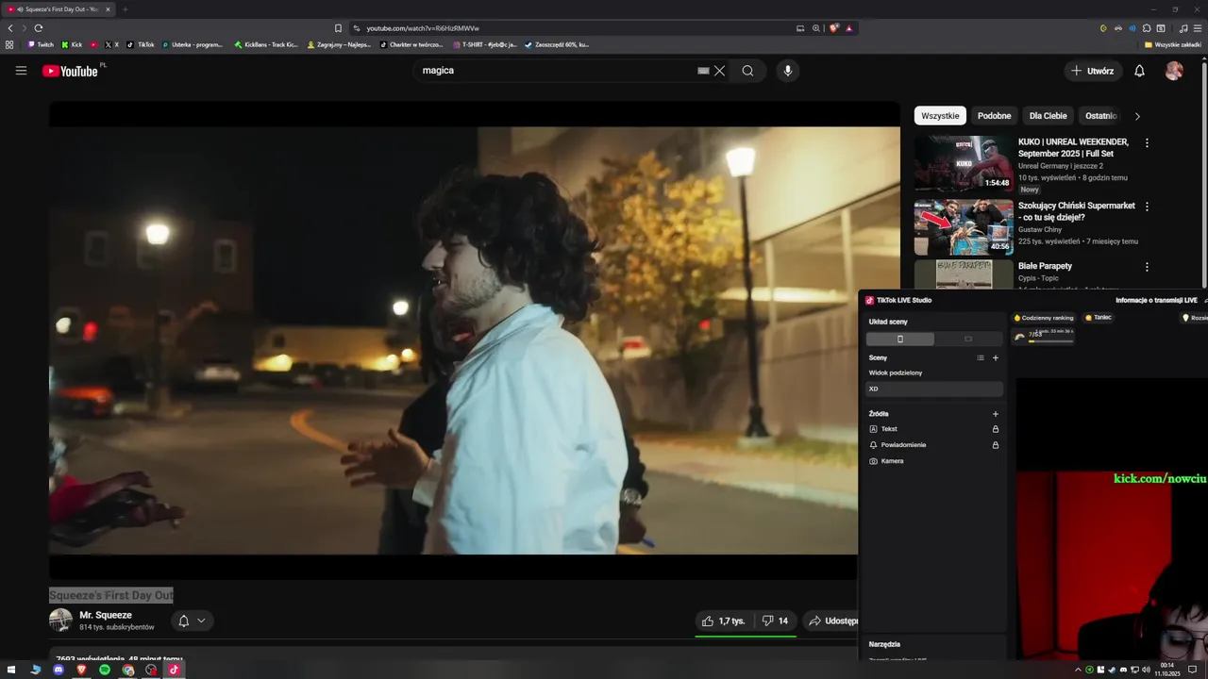Image resolution: width=1208 pixels, height=679 pixels.
Task: Bookmark this page with the address bar icon
Action: pyautogui.click(x=338, y=28)
